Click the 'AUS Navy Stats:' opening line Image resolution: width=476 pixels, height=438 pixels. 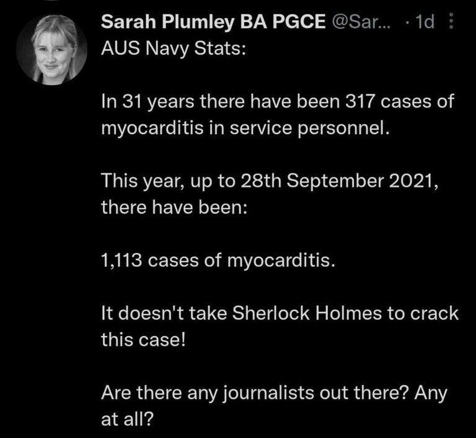click(x=174, y=48)
